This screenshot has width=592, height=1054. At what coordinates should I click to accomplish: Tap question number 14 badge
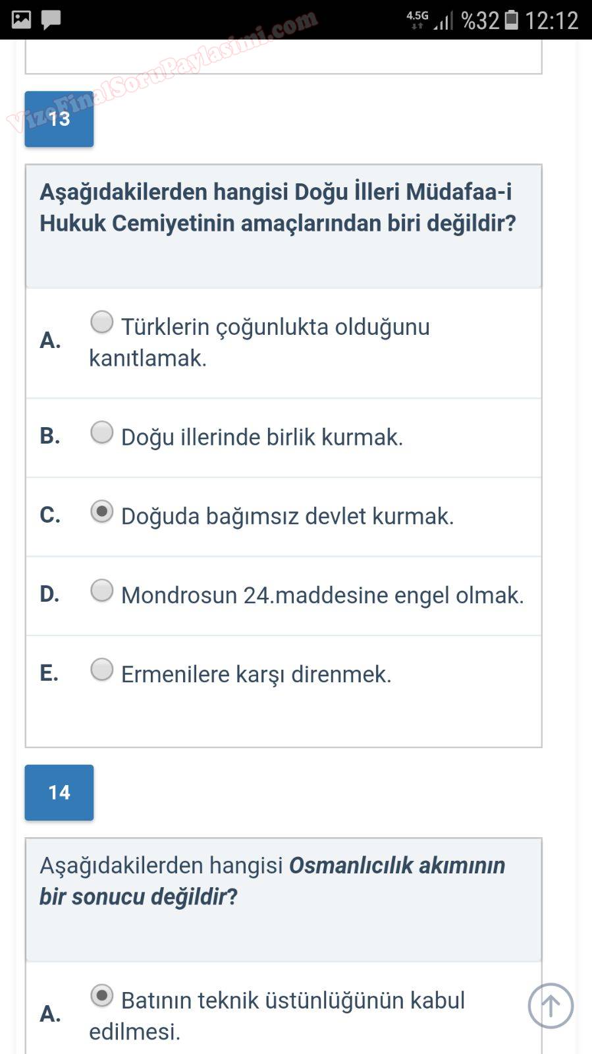59,792
